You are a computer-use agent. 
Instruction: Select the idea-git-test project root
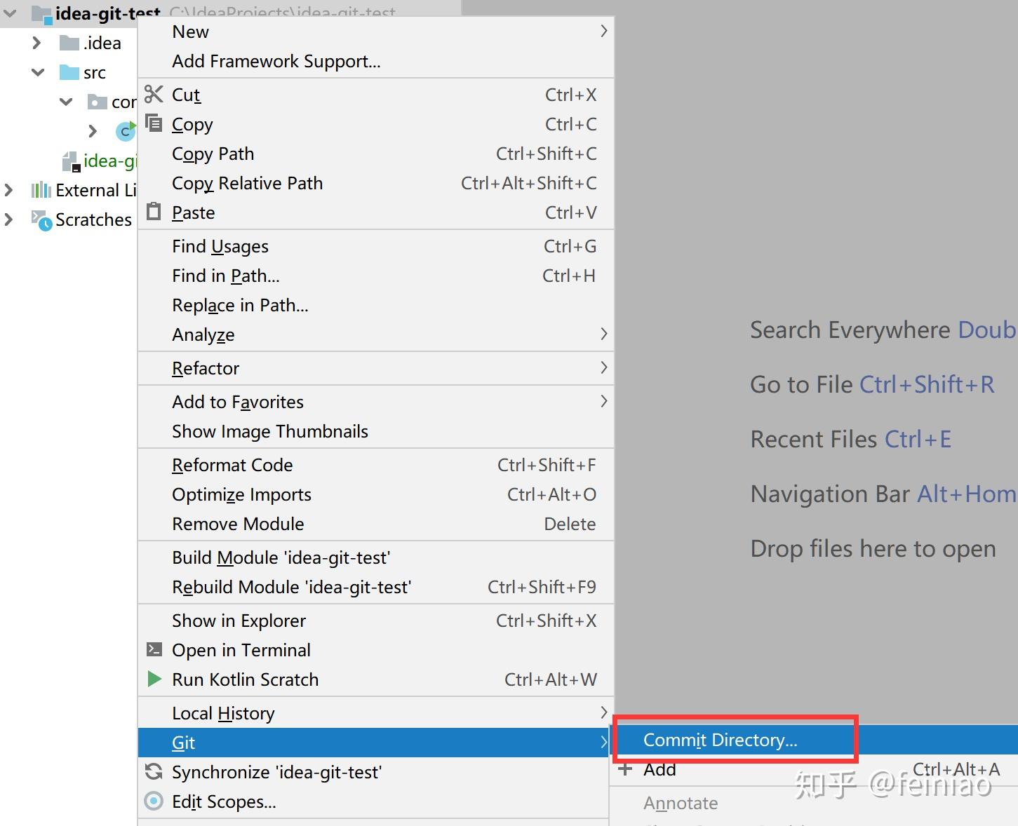105,13
